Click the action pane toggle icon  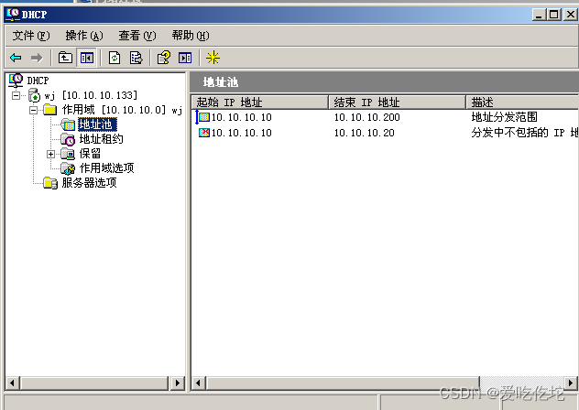click(185, 58)
